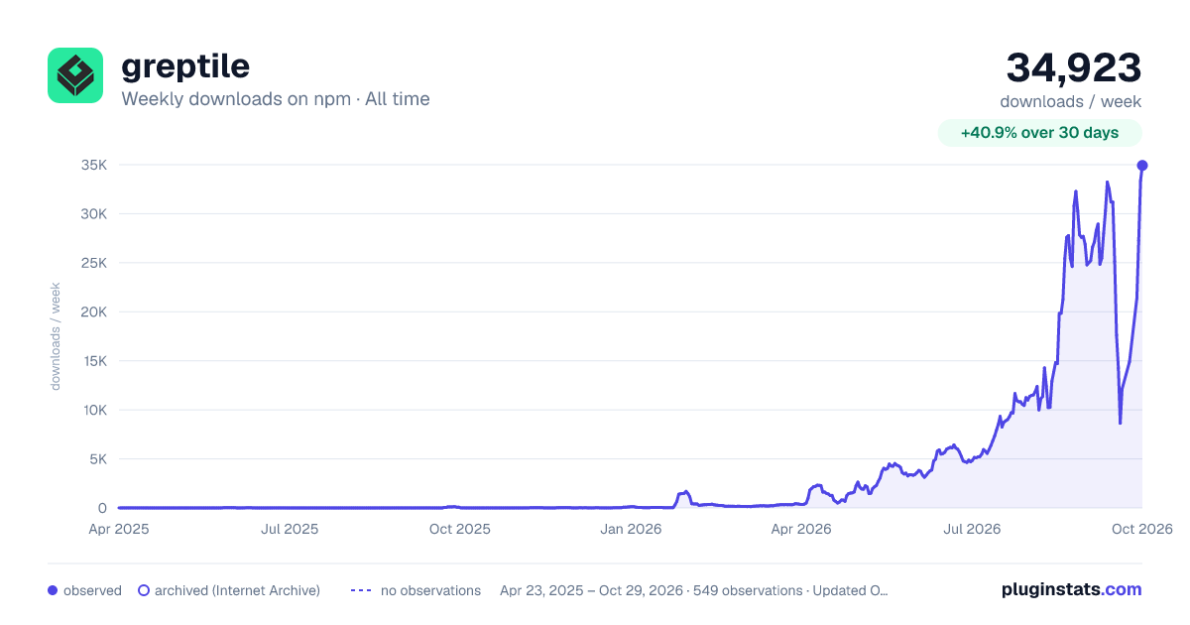Click the 0 y-axis label
Image resolution: width=1190 pixels, height=625 pixels.
coord(102,508)
